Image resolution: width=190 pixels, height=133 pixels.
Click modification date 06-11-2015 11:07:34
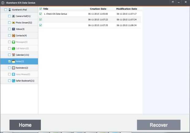pyautogui.click(x=127, y=20)
